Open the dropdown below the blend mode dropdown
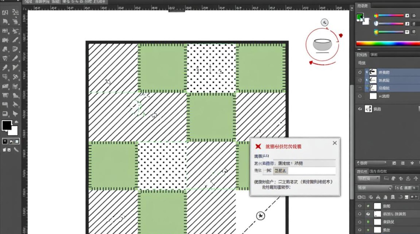Viewport: 420px width, 234px height. (x=375, y=188)
